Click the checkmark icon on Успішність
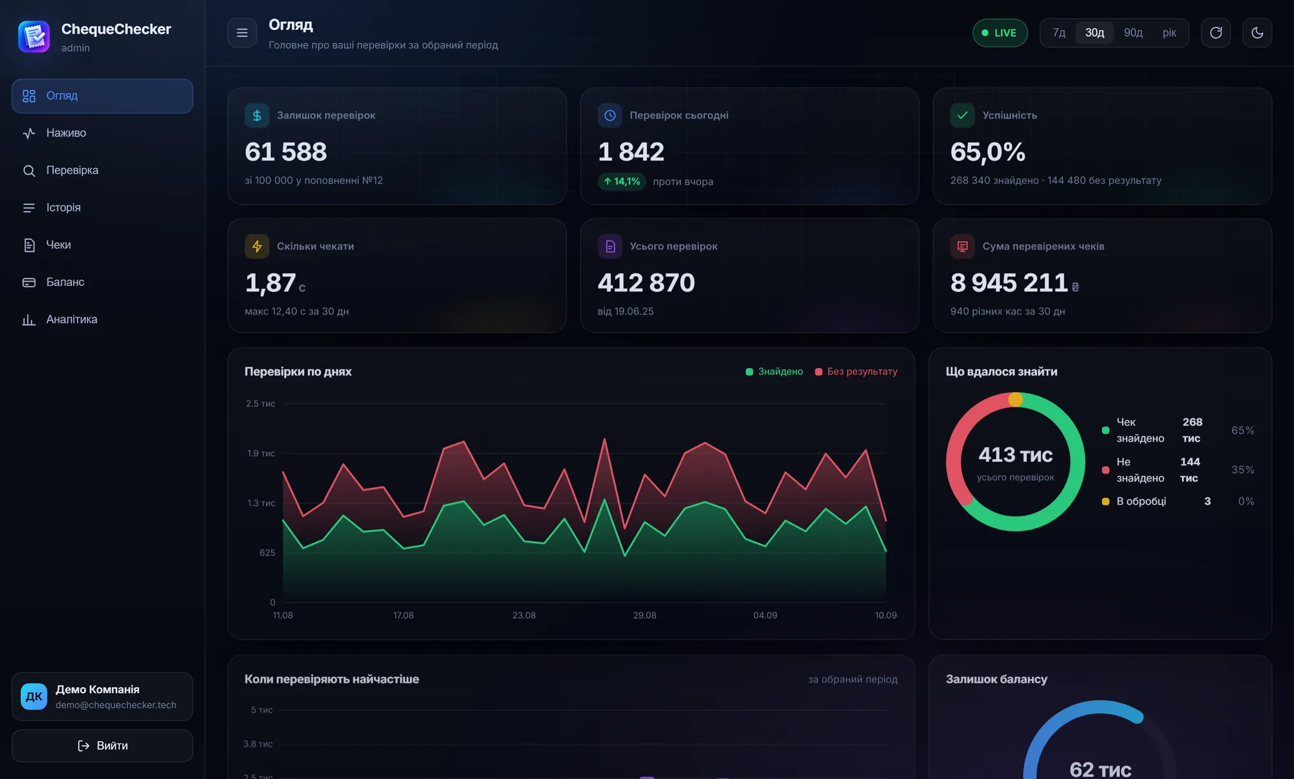The image size is (1294, 779). tap(962, 115)
